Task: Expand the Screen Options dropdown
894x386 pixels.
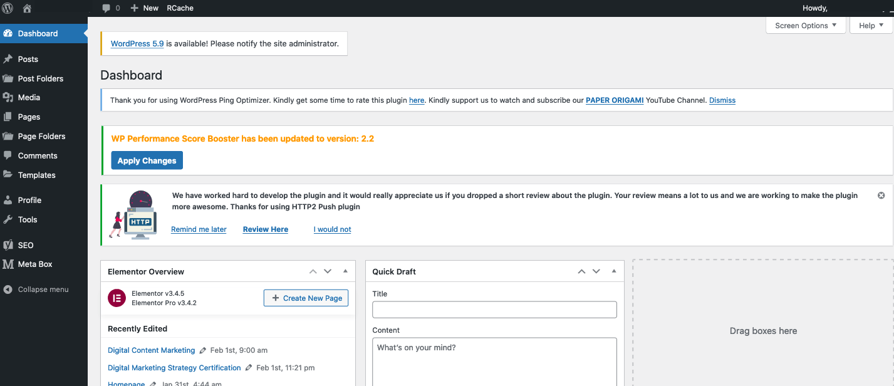Action: click(806, 26)
